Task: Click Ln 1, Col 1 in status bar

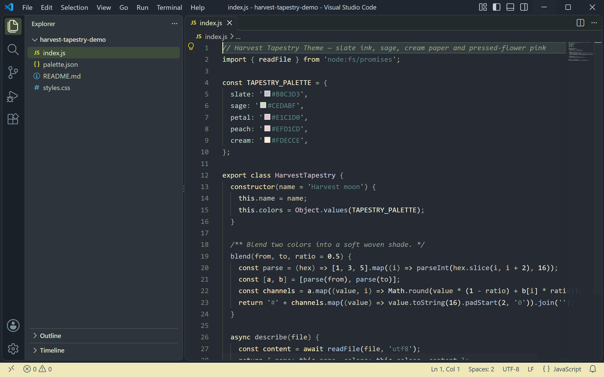Action: click(x=445, y=369)
